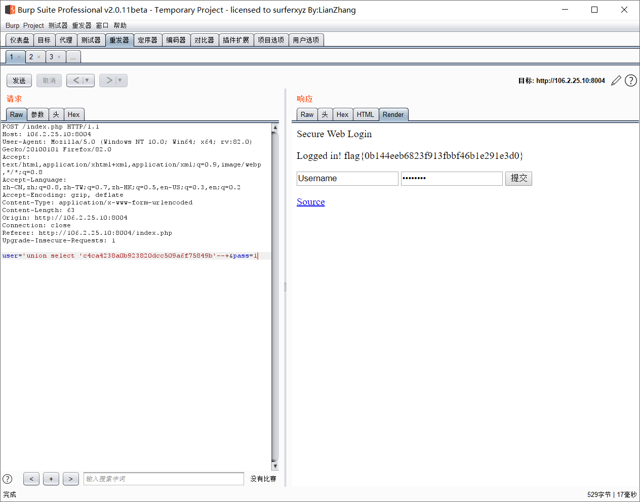Click the edit target pencil icon

616,80
